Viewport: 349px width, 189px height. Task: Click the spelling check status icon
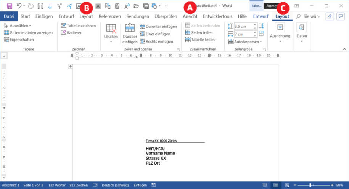click(95, 185)
